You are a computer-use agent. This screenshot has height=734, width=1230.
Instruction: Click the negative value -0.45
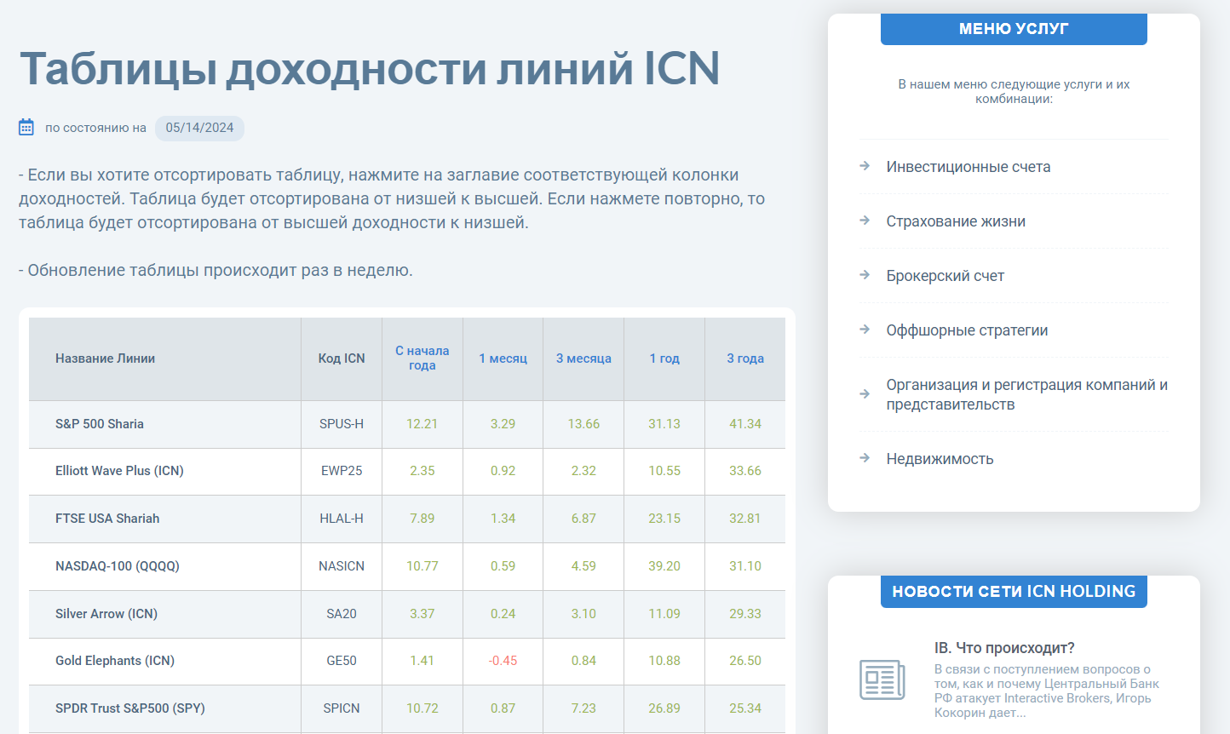point(503,661)
